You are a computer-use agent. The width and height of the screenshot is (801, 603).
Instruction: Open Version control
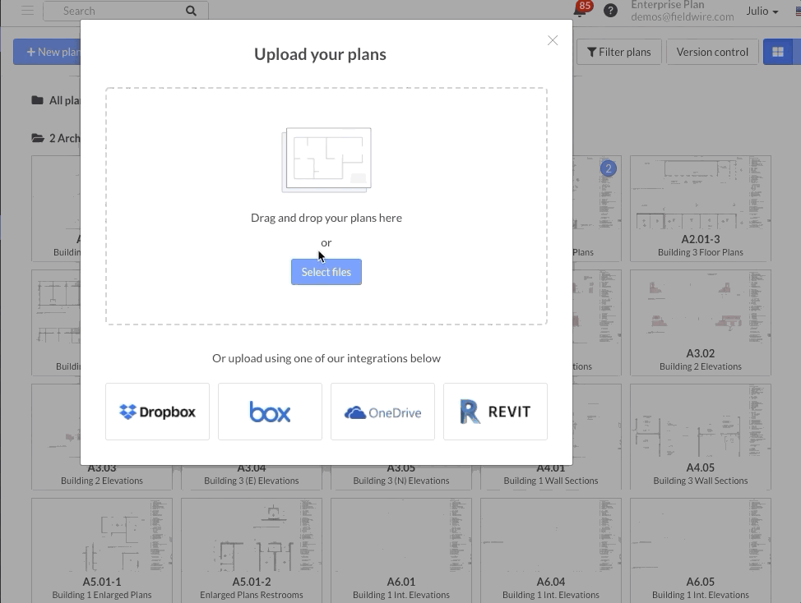click(x=712, y=52)
